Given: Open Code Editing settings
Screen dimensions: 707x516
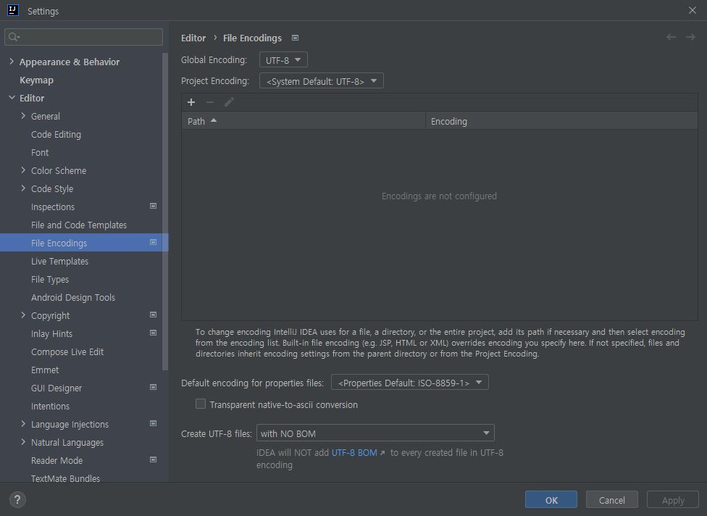Looking at the screenshot, I should pyautogui.click(x=56, y=134).
